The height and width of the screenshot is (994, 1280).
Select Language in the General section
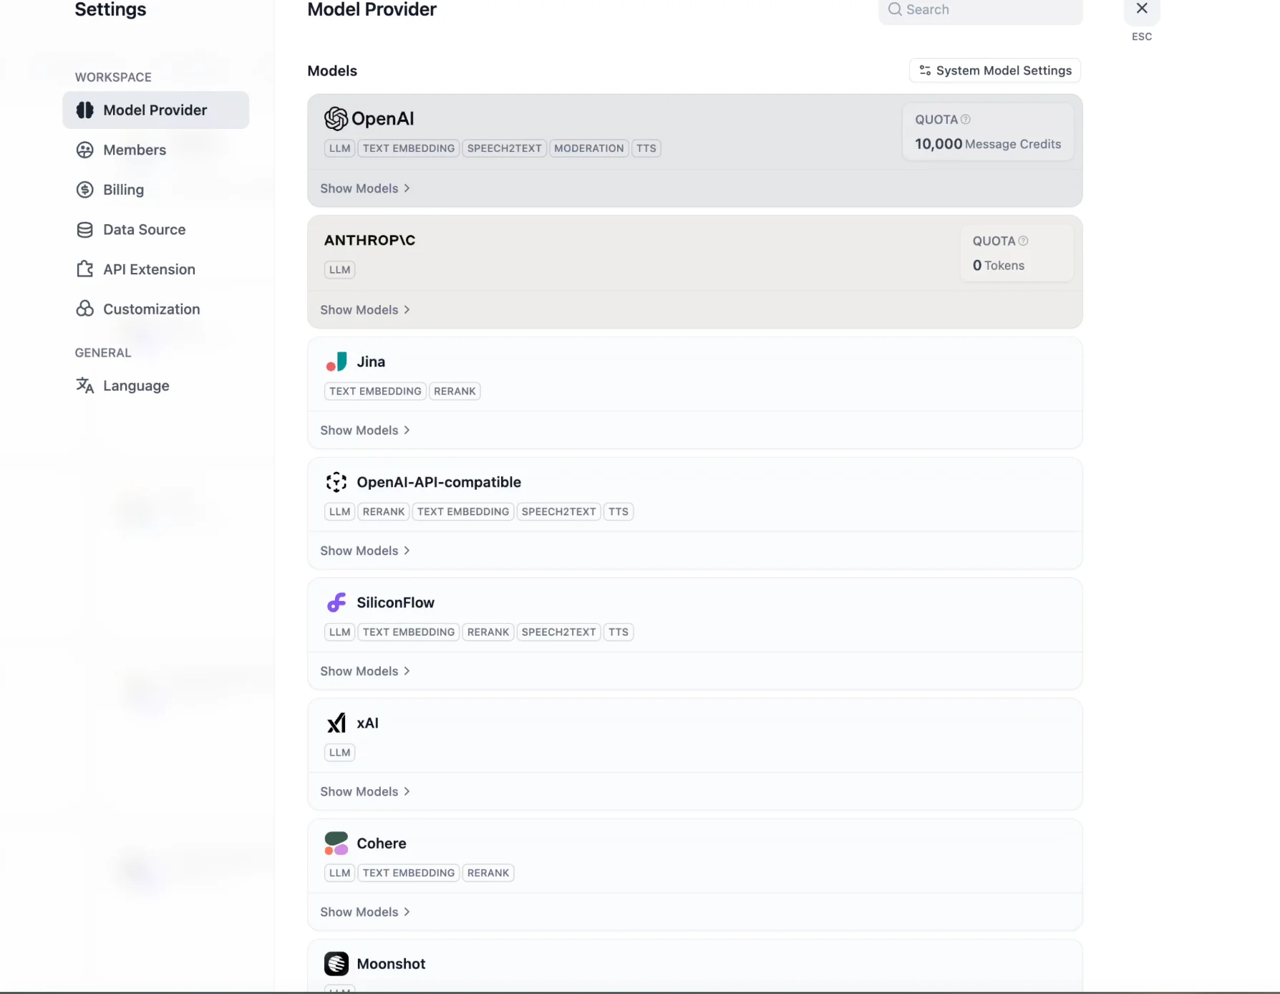click(136, 386)
